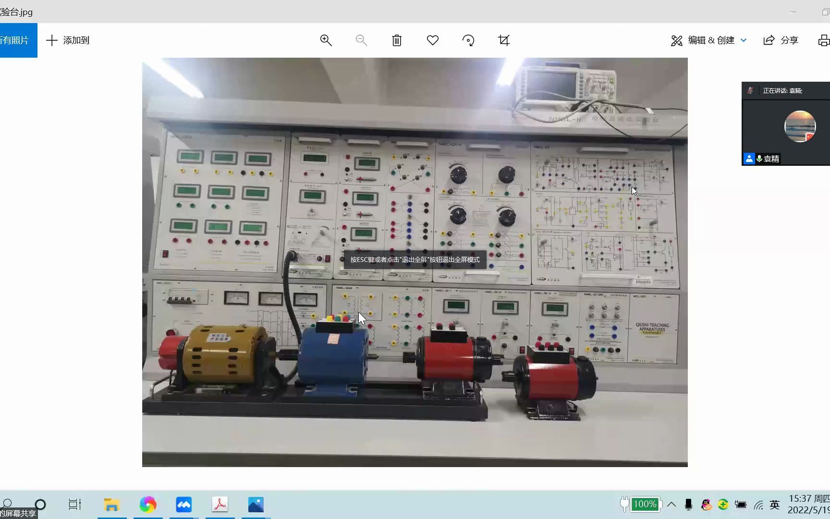Screen dimensions: 830x519
Task: Open Adobe Acrobat from the taskbar
Action: 220,505
